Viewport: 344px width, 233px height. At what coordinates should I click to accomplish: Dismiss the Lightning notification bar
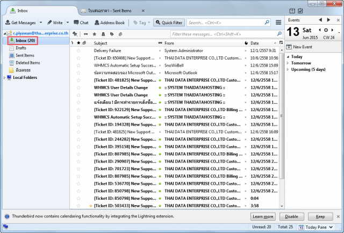point(338,216)
